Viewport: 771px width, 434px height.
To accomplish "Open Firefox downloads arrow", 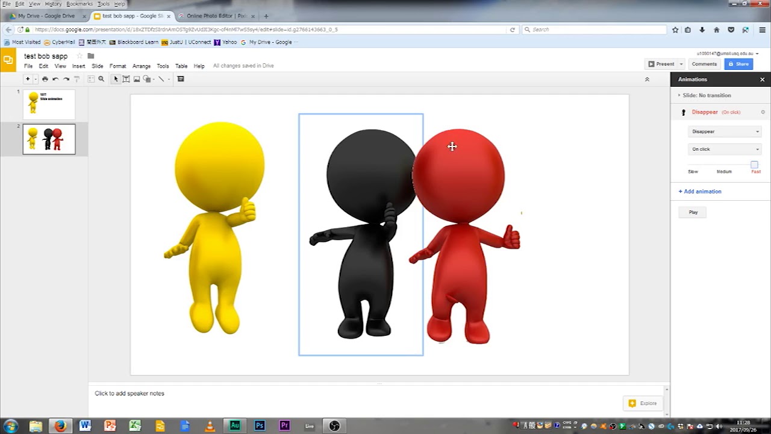I will [x=702, y=30].
